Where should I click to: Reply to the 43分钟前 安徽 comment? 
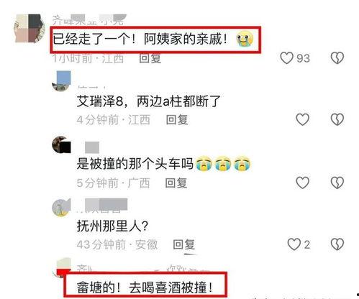(x=184, y=244)
